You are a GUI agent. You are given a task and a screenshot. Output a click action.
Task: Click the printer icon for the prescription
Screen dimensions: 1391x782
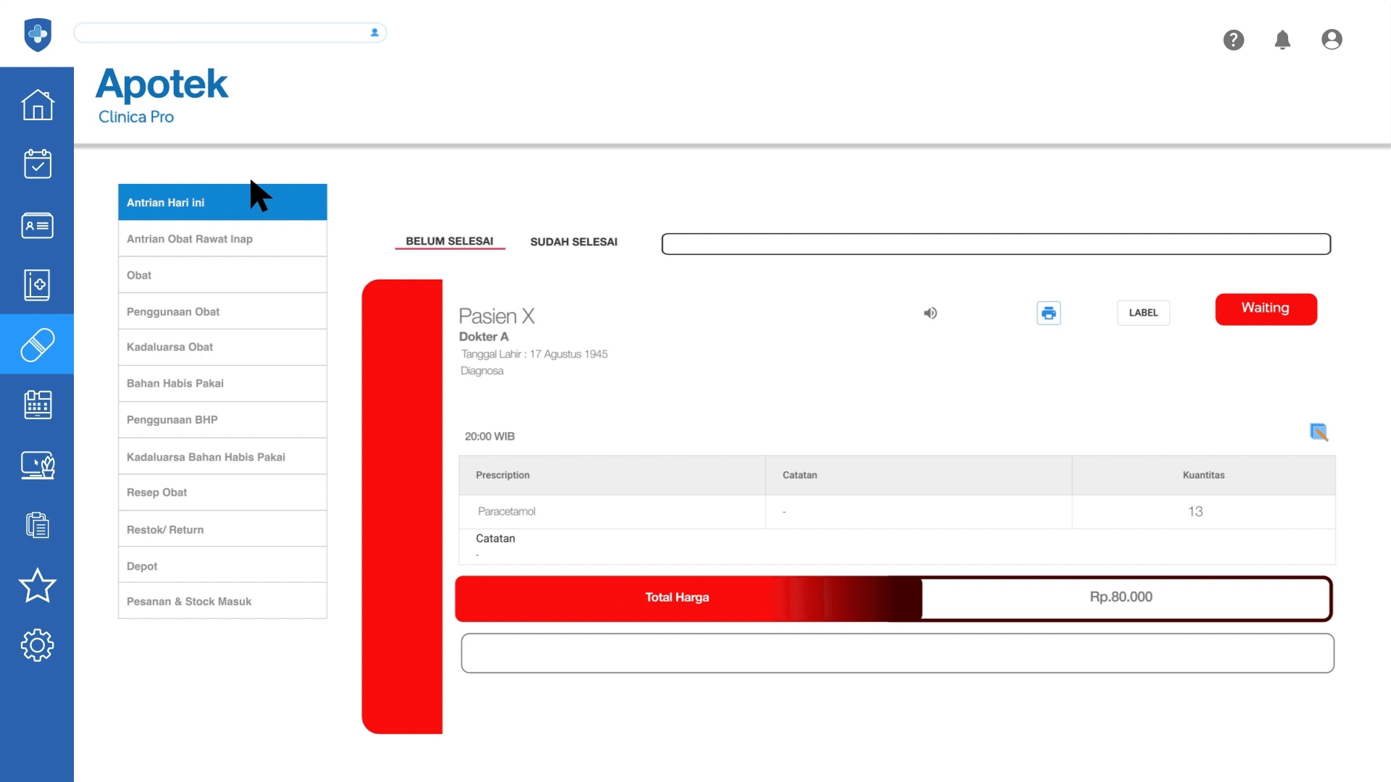pyautogui.click(x=1048, y=313)
